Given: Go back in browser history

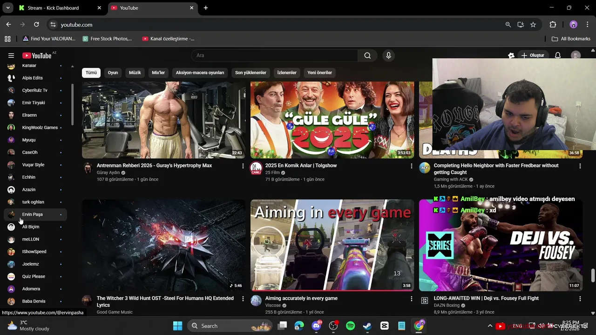Looking at the screenshot, I should click(8, 25).
